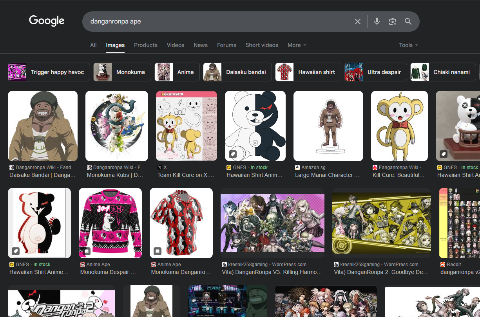This screenshot has width=480, height=317.
Task: Filter results by Monokuma chip
Action: pos(122,72)
